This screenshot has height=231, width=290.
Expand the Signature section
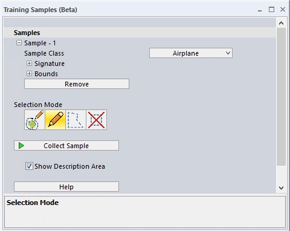(29, 63)
